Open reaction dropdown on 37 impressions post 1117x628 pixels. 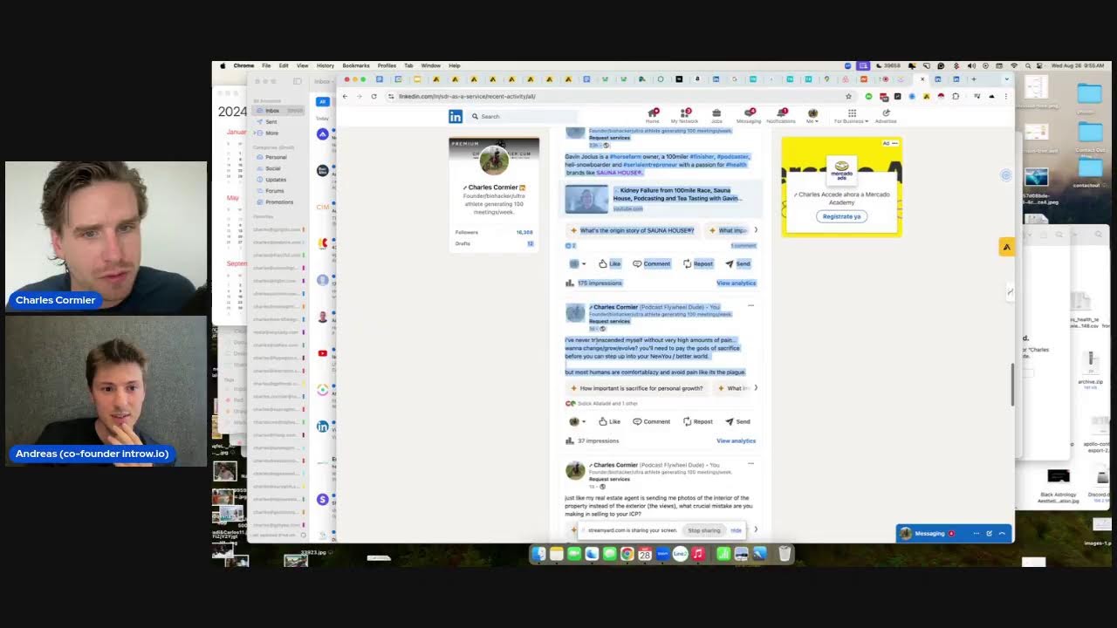tap(577, 421)
